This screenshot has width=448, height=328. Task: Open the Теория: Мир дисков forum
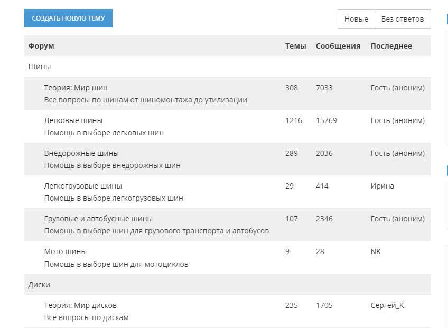coord(80,305)
